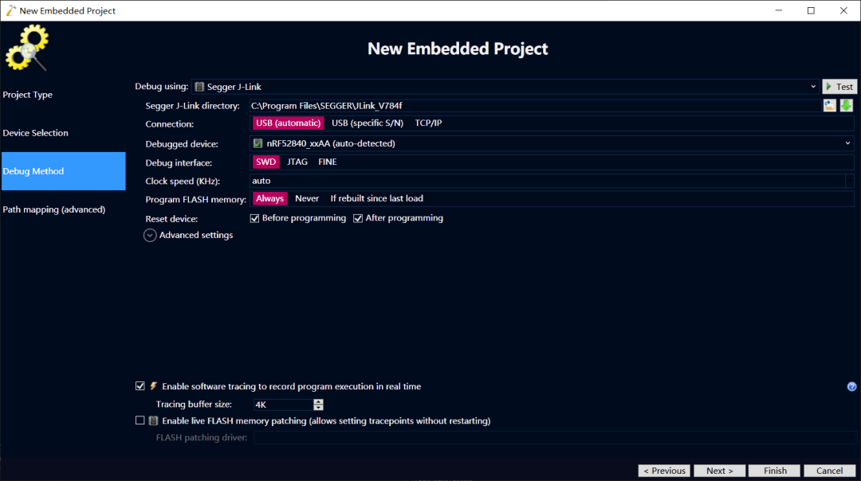Minimize the New Embedded Project window
Image resolution: width=861 pixels, height=481 pixels.
coord(779,10)
